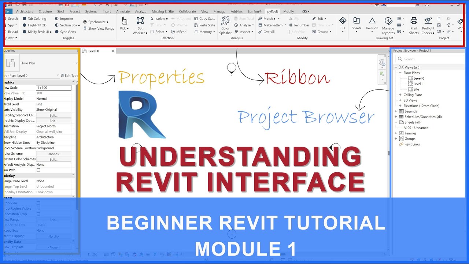Toggle Section Box
Image resolution: width=469 pixels, height=264 pixels.
(67, 25)
